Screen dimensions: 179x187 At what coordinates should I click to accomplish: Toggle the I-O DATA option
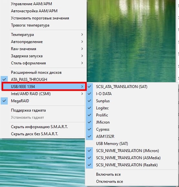coord(132,94)
